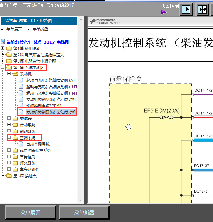Click the tree panel scroll-down arrow
This screenshot has width=213, height=222.
pyautogui.click(x=81, y=200)
